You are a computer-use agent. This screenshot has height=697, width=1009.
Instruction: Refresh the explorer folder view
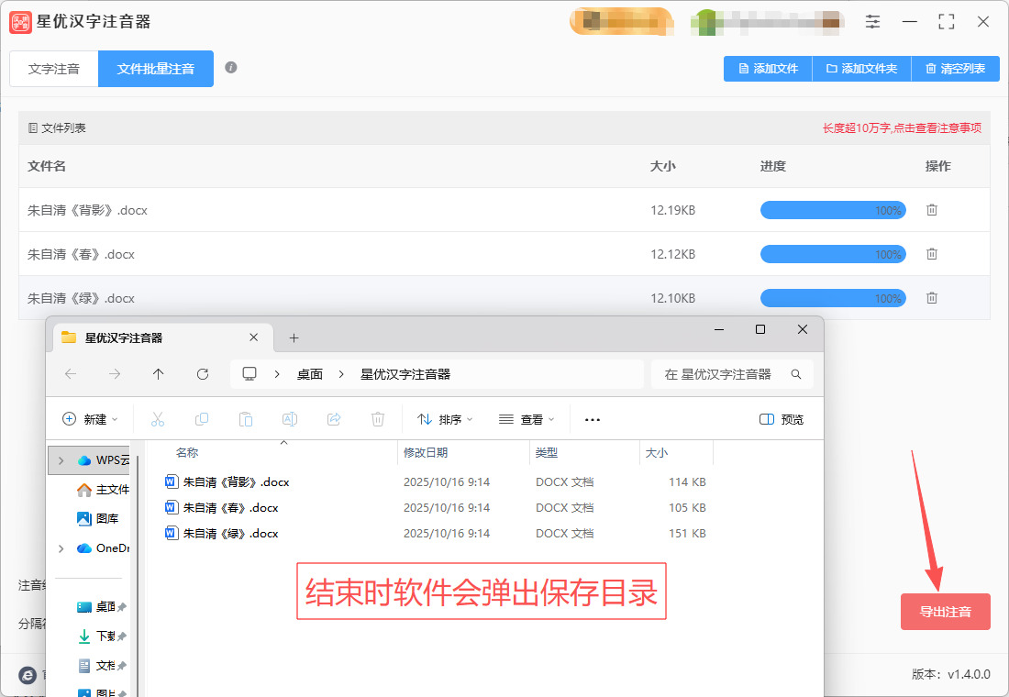[x=203, y=374]
